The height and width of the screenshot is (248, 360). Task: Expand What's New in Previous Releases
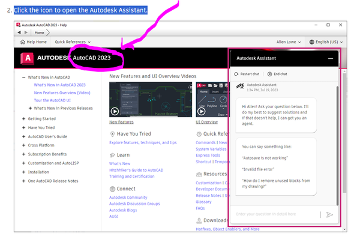[30, 108]
